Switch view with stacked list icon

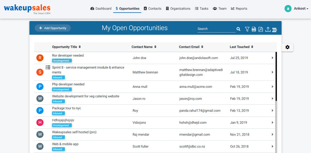274,30
